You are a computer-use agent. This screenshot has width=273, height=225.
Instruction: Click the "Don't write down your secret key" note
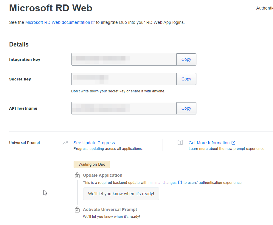point(118,91)
